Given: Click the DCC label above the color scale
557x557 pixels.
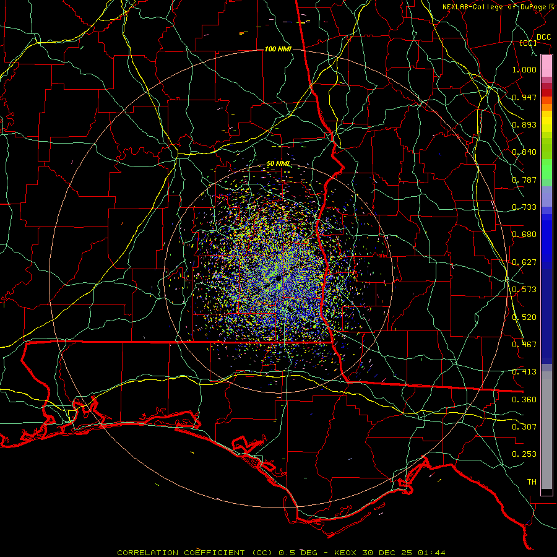Looking at the screenshot, I should (x=544, y=37).
